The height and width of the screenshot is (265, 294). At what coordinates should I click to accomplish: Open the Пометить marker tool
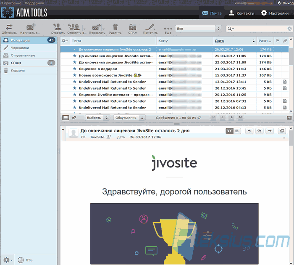pos(150,27)
